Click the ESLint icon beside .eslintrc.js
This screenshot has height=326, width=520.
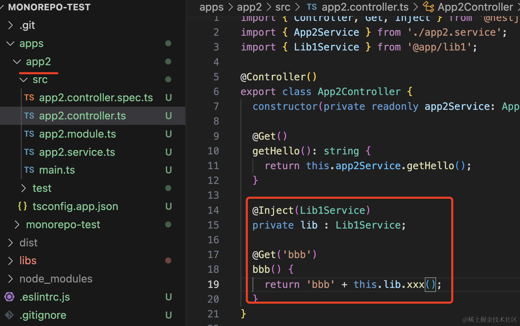pos(9,297)
